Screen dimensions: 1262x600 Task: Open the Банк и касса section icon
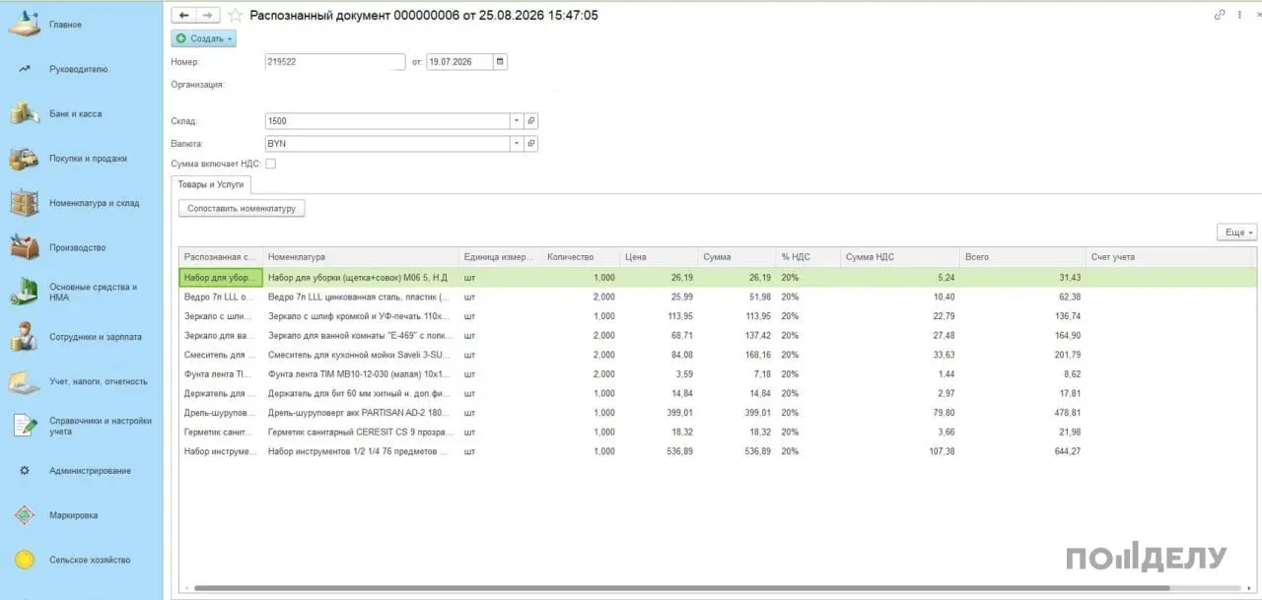click(25, 113)
